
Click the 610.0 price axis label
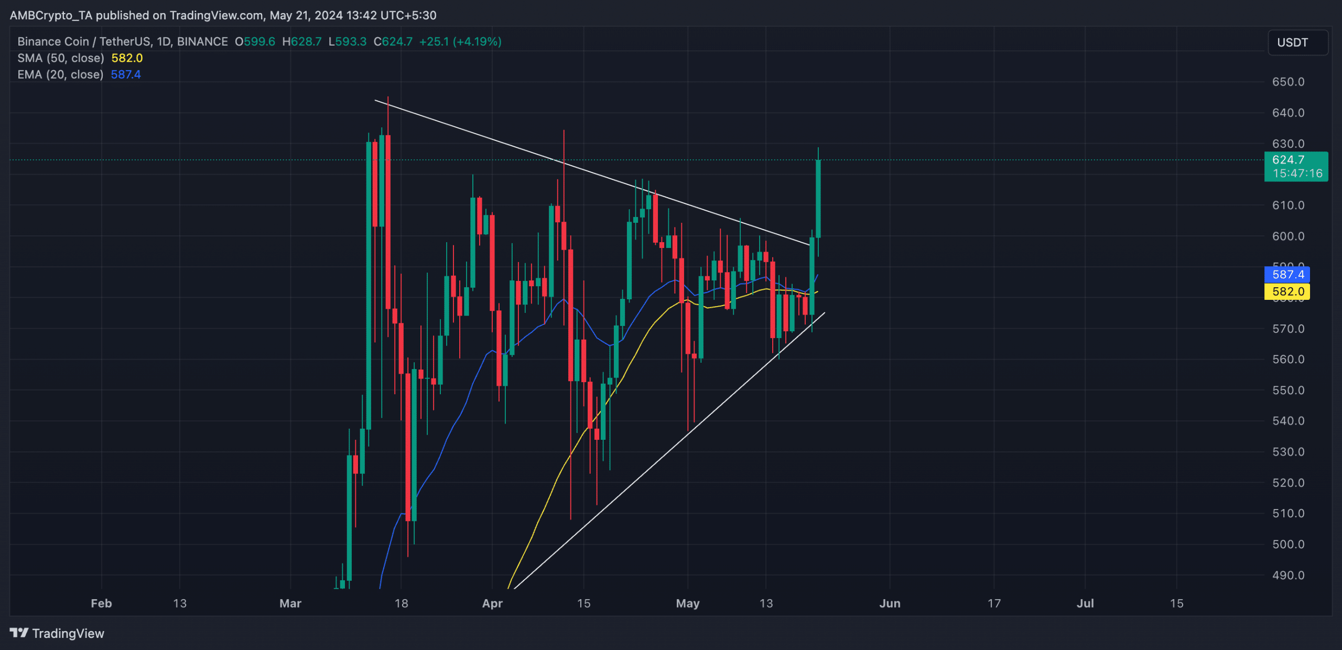(1288, 205)
